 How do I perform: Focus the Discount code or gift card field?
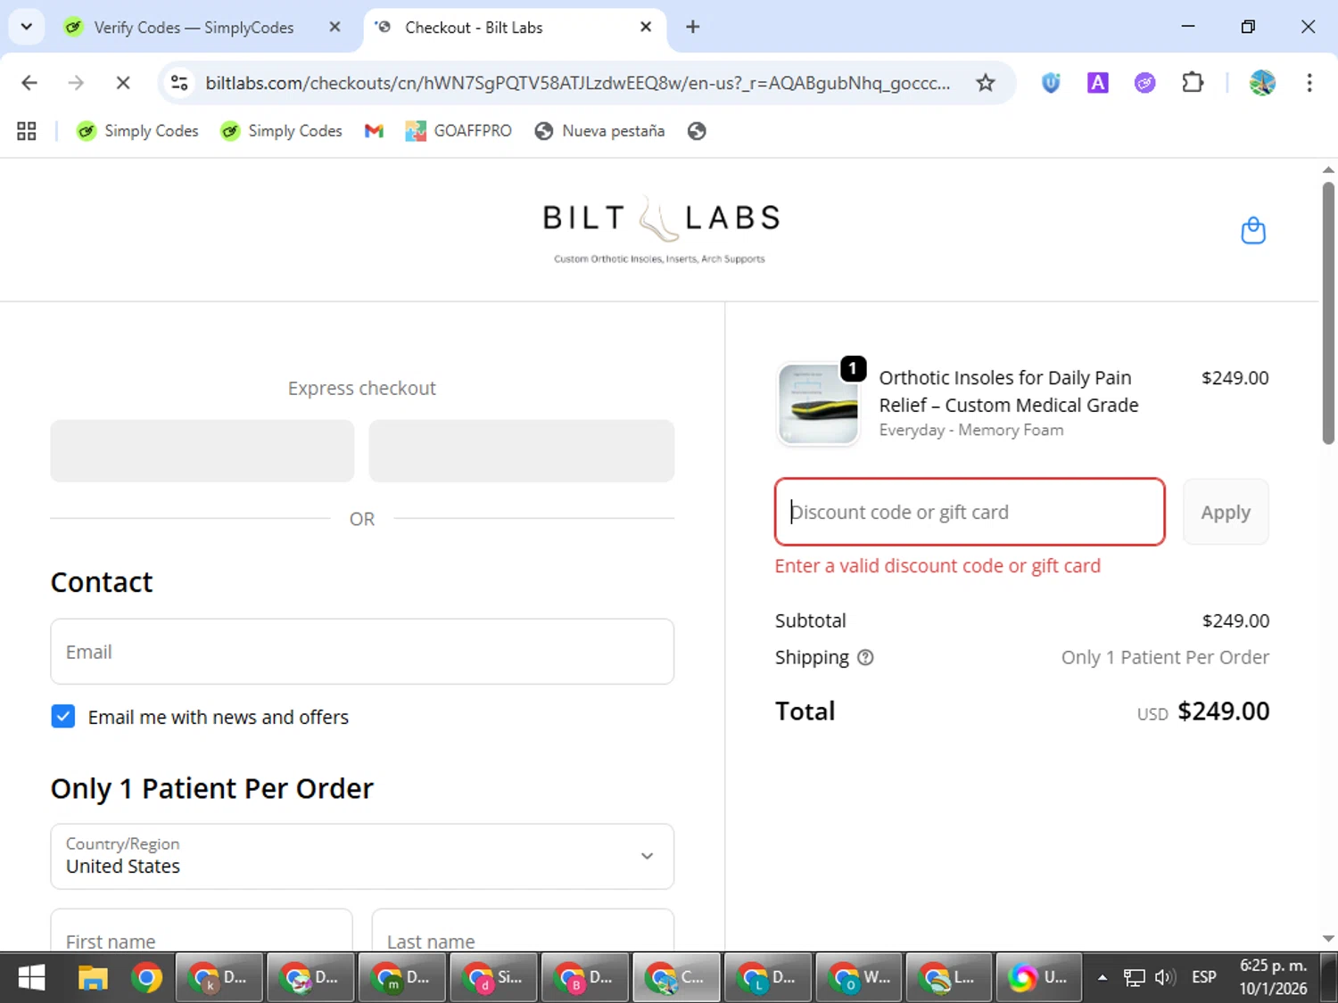click(x=970, y=512)
